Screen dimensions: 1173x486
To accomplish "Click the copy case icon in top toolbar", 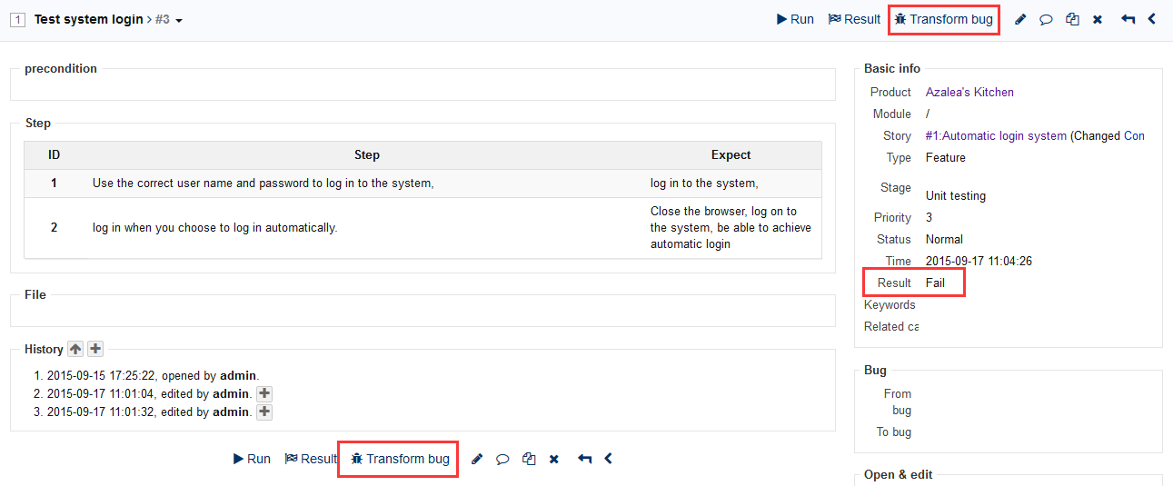I will [1072, 19].
